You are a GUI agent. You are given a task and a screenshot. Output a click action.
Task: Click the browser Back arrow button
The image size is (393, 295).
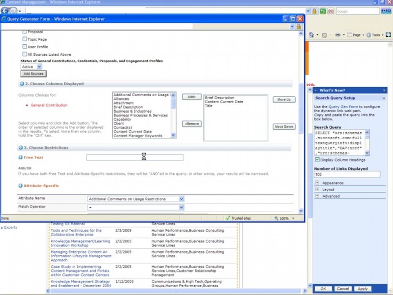pyautogui.click(x=5, y=11)
